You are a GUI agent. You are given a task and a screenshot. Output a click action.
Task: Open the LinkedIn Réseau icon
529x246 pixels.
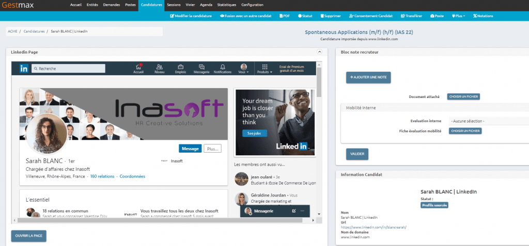(x=160, y=69)
